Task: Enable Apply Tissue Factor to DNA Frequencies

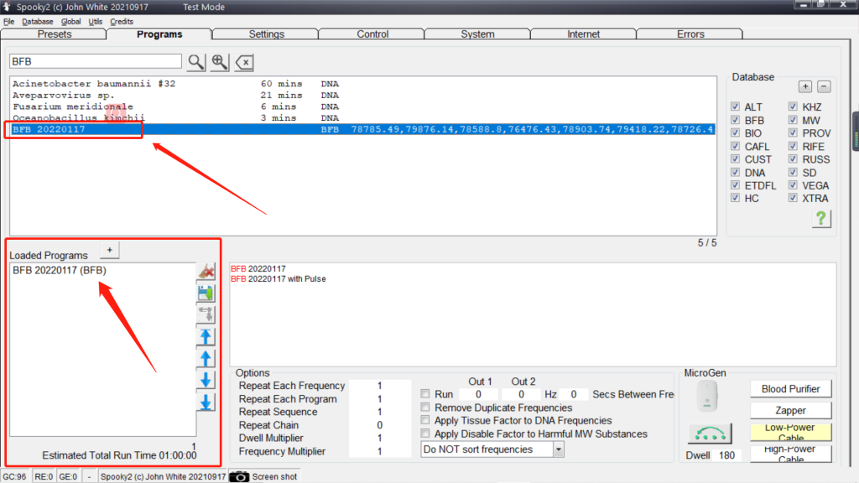Action: [426, 421]
